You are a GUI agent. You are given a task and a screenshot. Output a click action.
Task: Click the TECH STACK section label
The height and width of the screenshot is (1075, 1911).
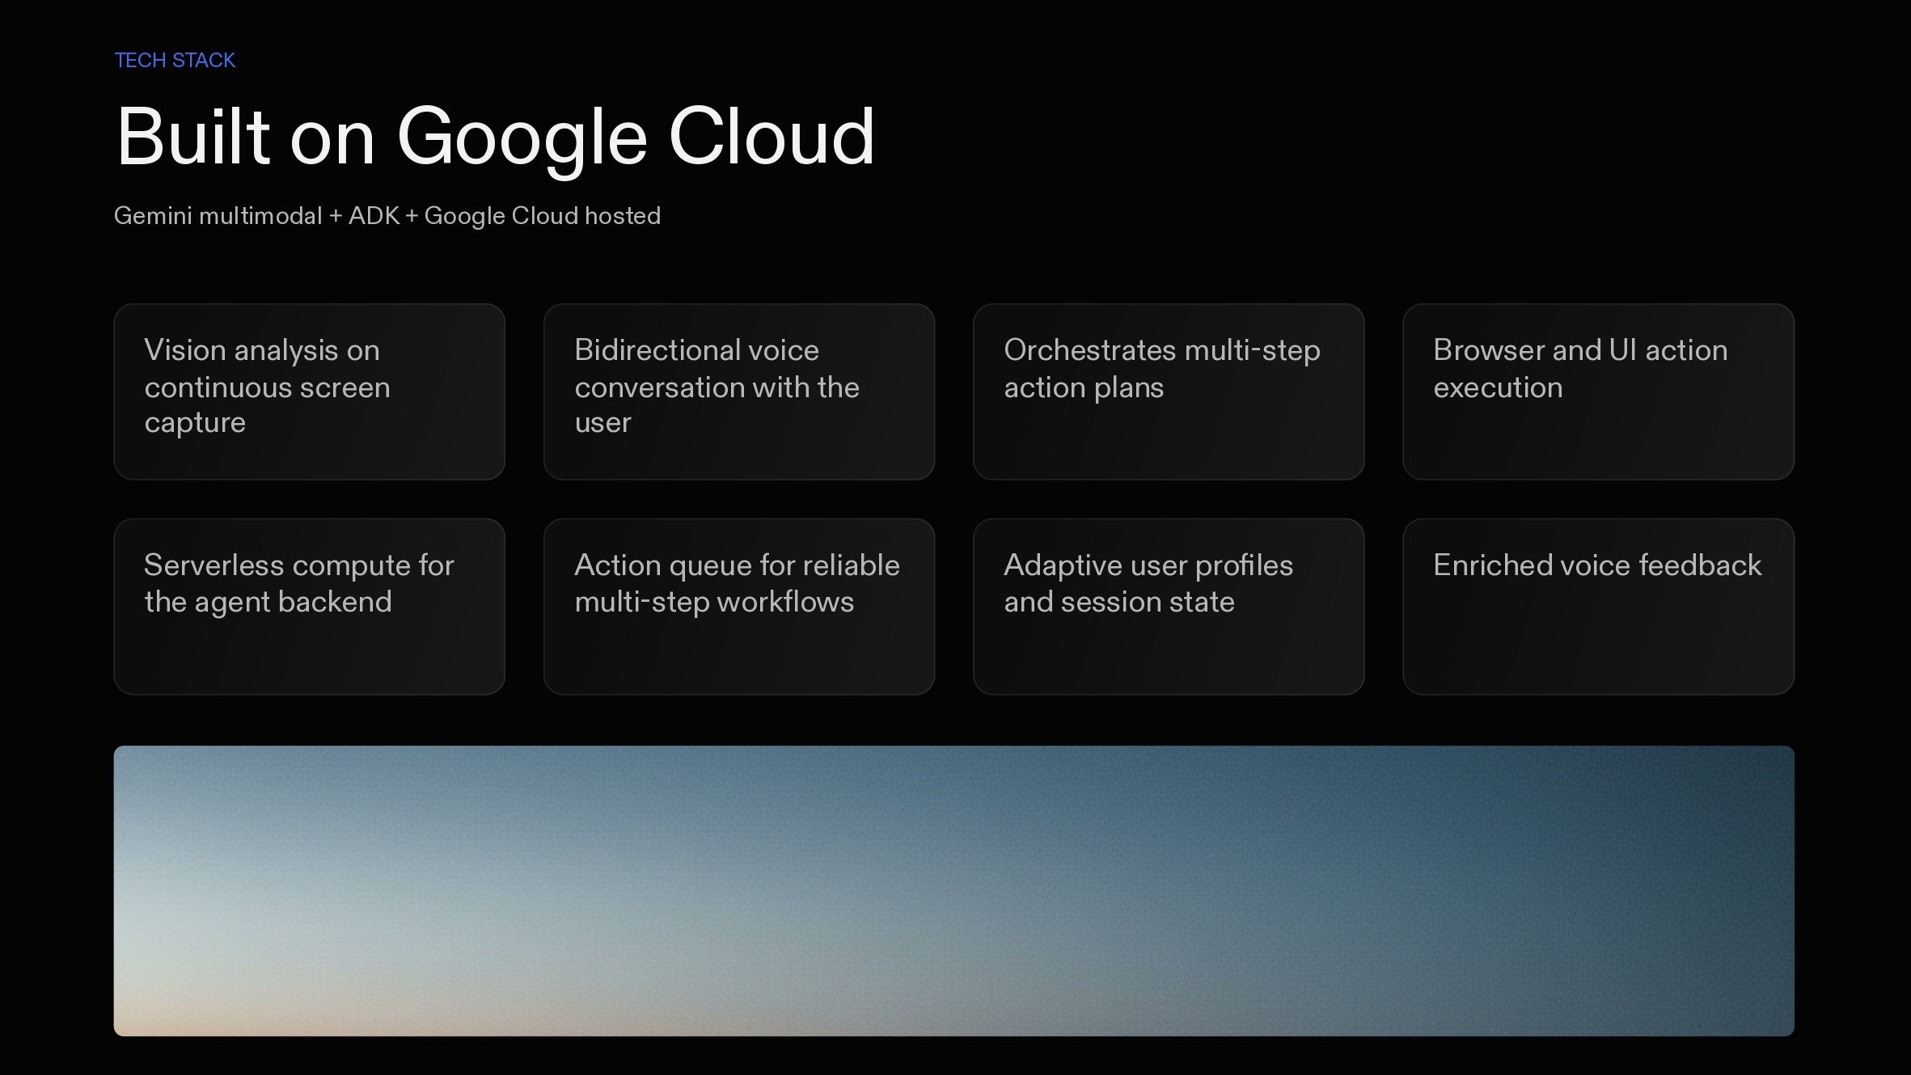[175, 61]
